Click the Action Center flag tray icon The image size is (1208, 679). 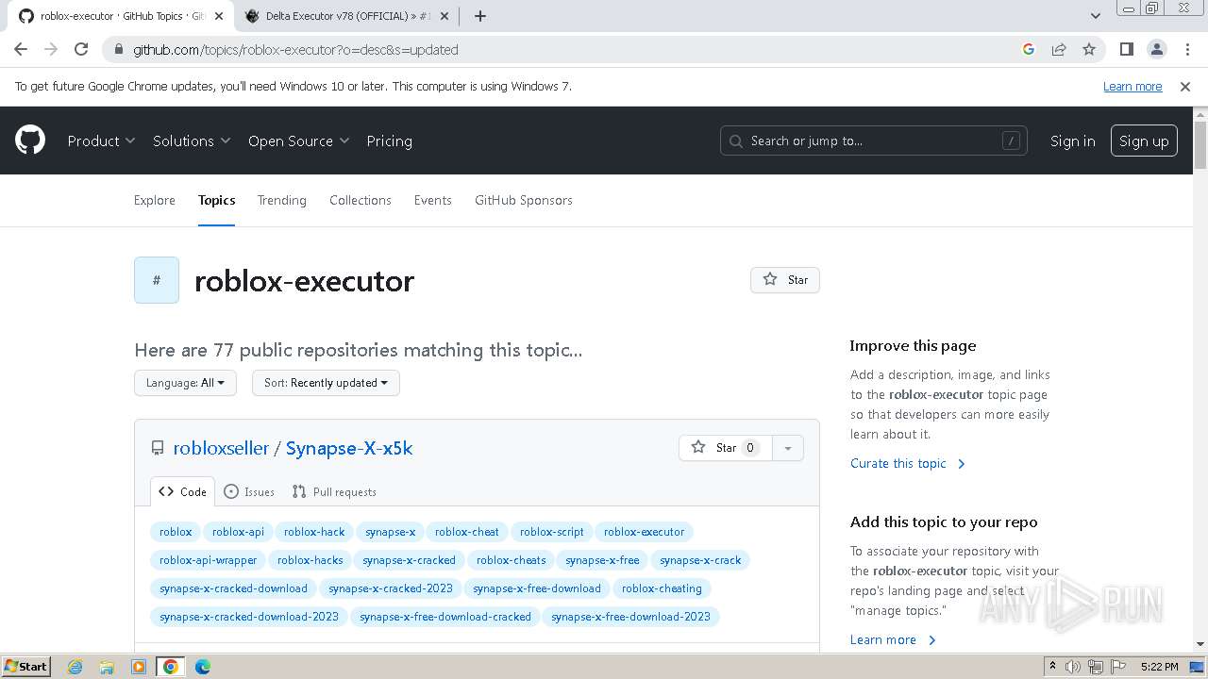[x=1118, y=667]
